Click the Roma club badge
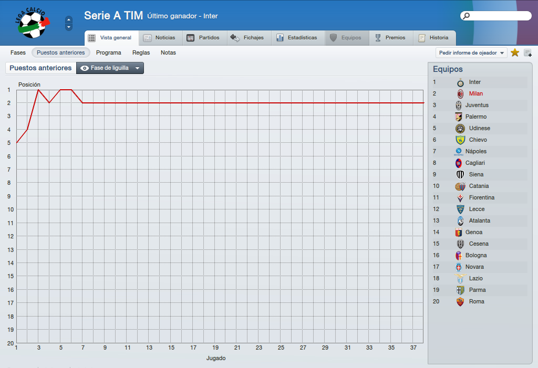 [x=460, y=301]
